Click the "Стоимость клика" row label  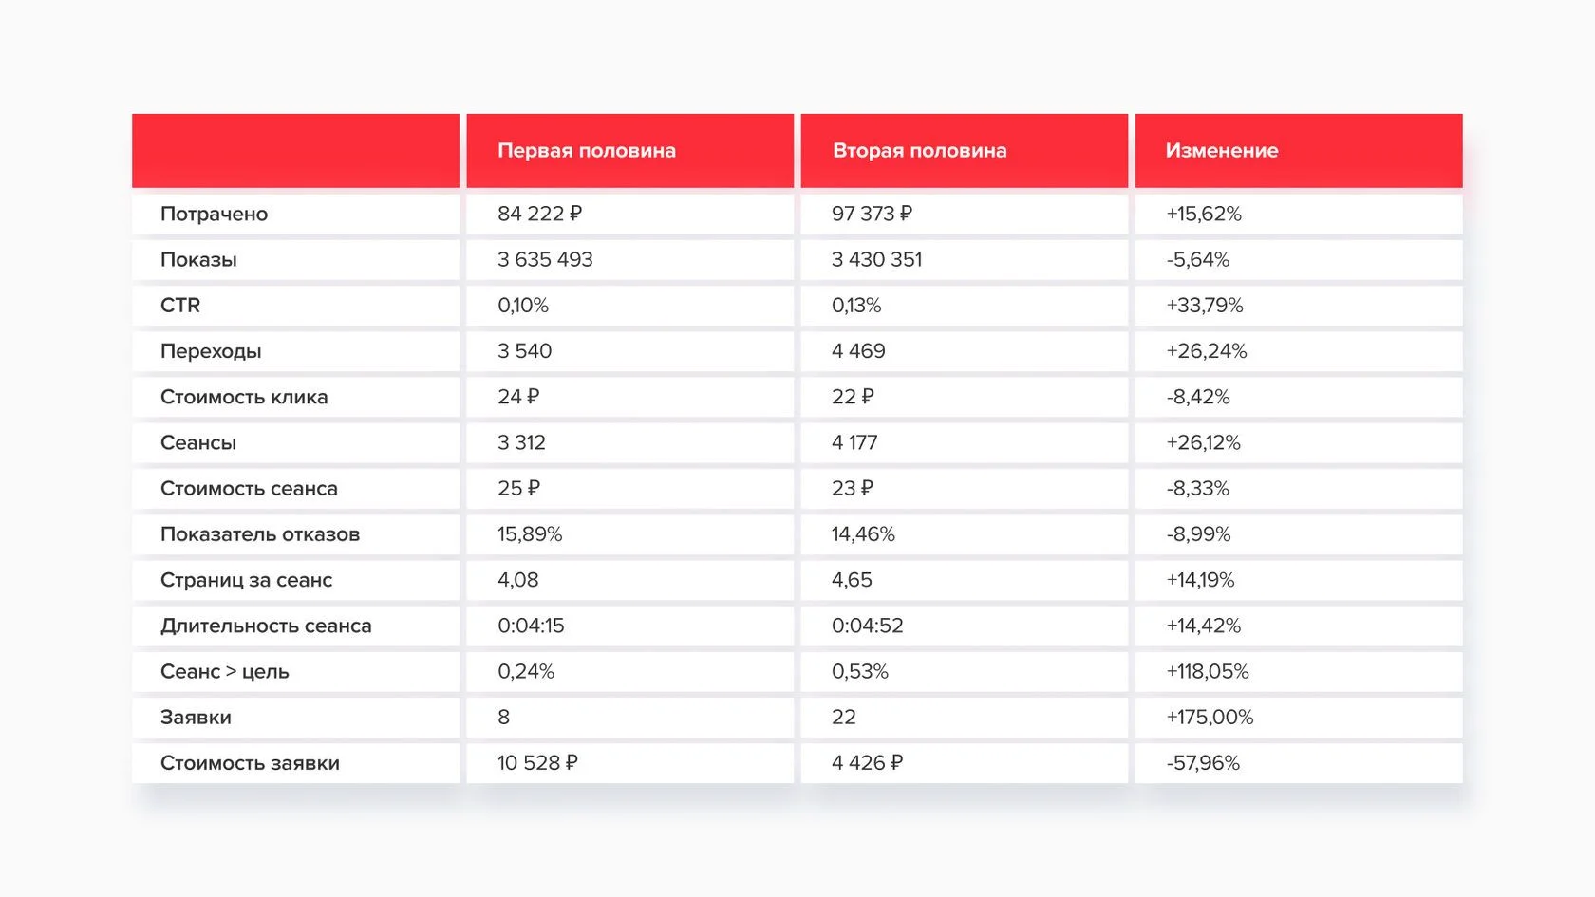point(244,397)
